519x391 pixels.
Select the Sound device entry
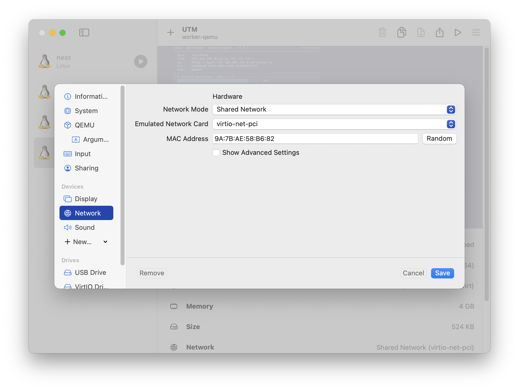[x=86, y=227]
